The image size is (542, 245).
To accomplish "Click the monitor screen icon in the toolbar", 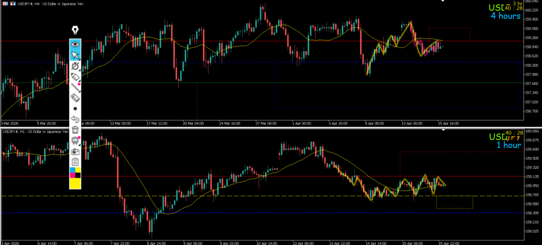I will tap(75, 141).
